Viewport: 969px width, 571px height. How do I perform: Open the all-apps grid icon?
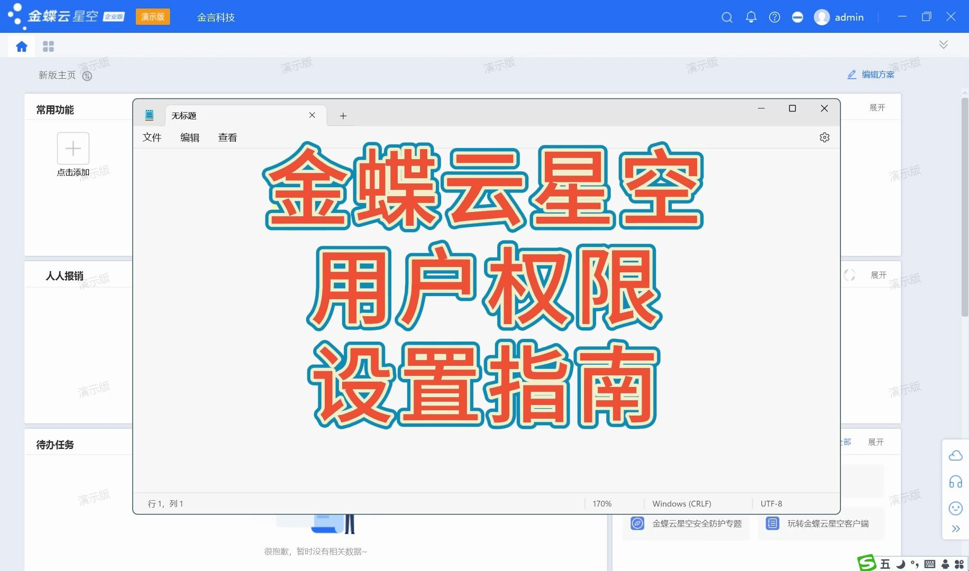(x=48, y=47)
